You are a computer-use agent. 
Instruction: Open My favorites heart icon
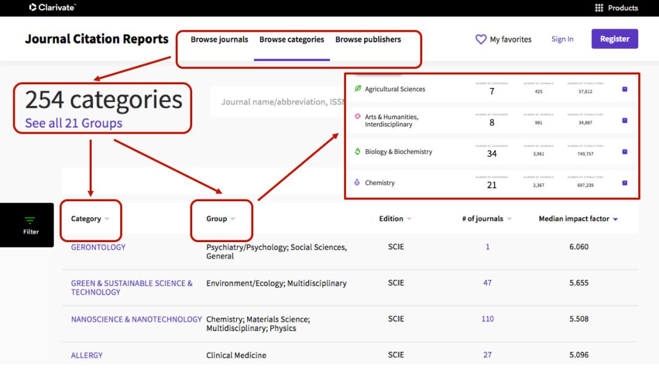click(482, 38)
